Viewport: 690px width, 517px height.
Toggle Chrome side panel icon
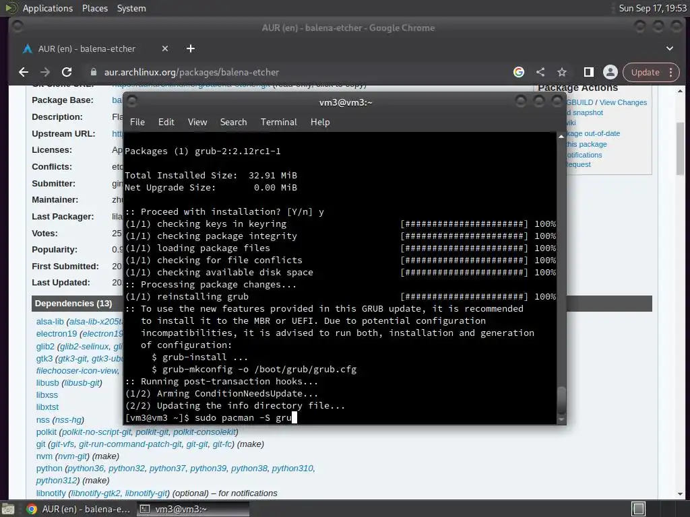click(x=588, y=72)
